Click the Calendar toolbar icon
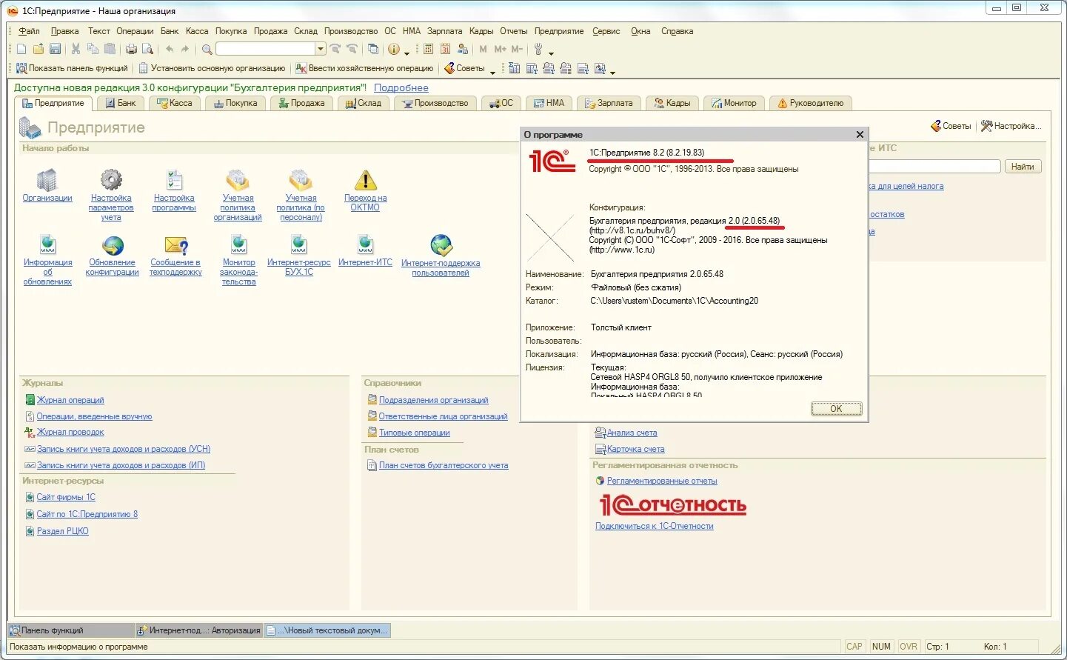This screenshot has width=1067, height=660. pyautogui.click(x=445, y=49)
